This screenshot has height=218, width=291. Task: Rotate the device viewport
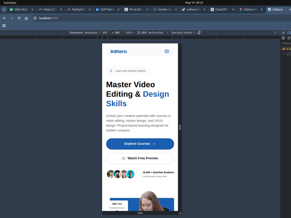click(199, 33)
